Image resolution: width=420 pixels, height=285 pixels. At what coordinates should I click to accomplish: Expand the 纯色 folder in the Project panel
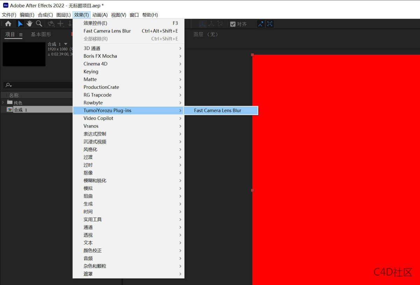click(x=3, y=102)
